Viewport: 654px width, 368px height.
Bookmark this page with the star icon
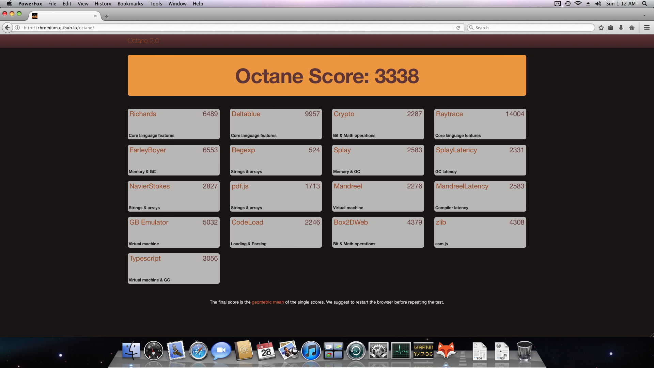point(601,28)
